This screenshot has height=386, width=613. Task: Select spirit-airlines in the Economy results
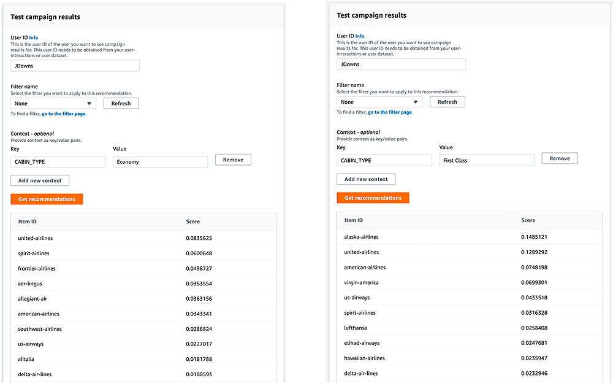pyautogui.click(x=34, y=253)
